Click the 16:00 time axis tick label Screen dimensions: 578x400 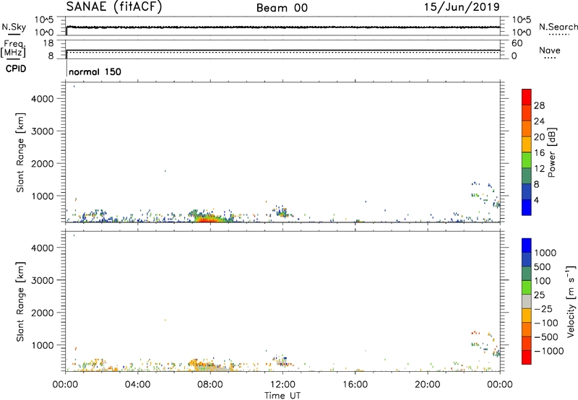click(355, 385)
